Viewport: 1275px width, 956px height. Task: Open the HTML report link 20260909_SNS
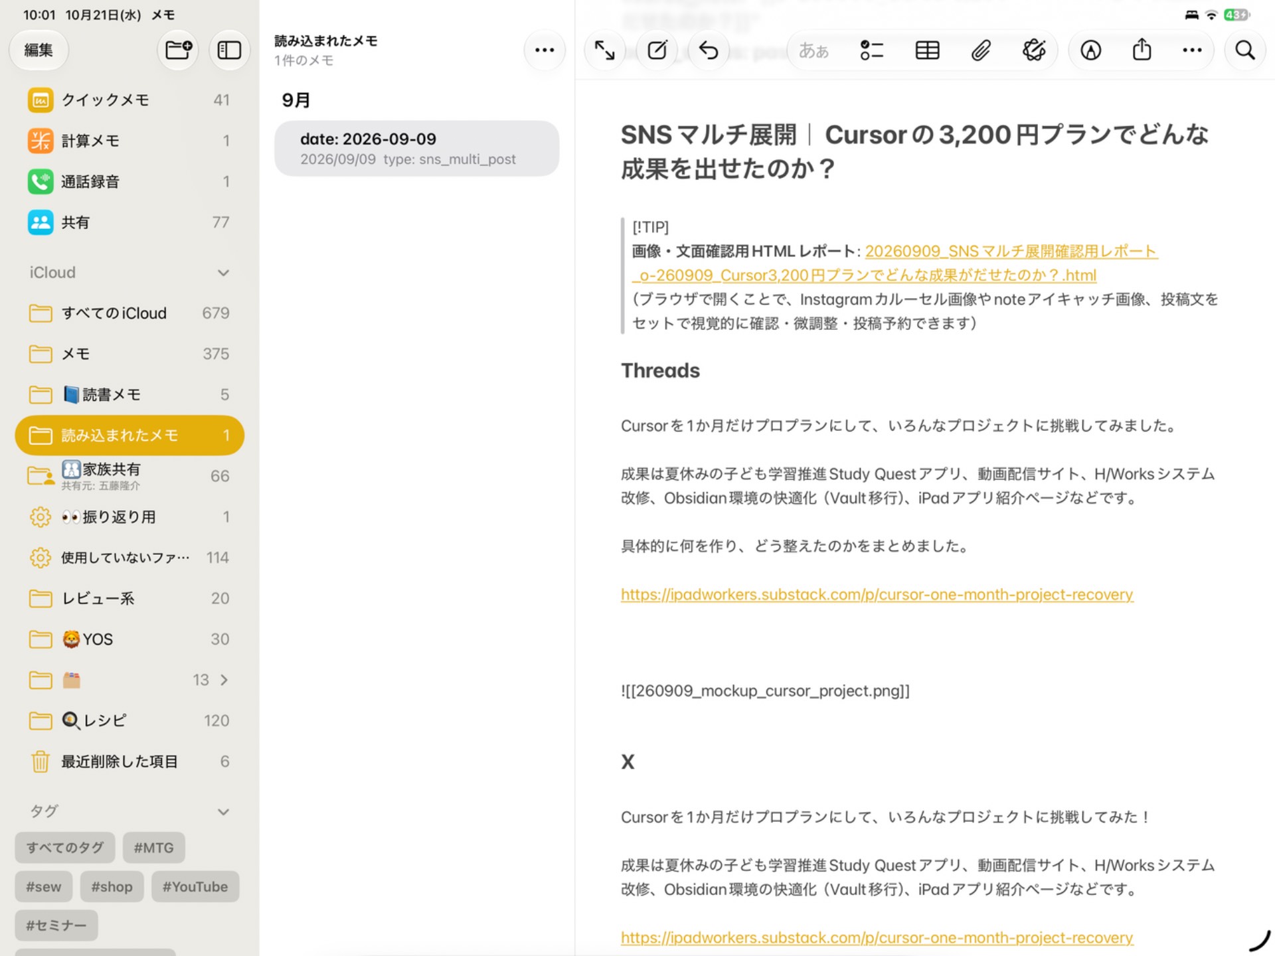coord(894,264)
